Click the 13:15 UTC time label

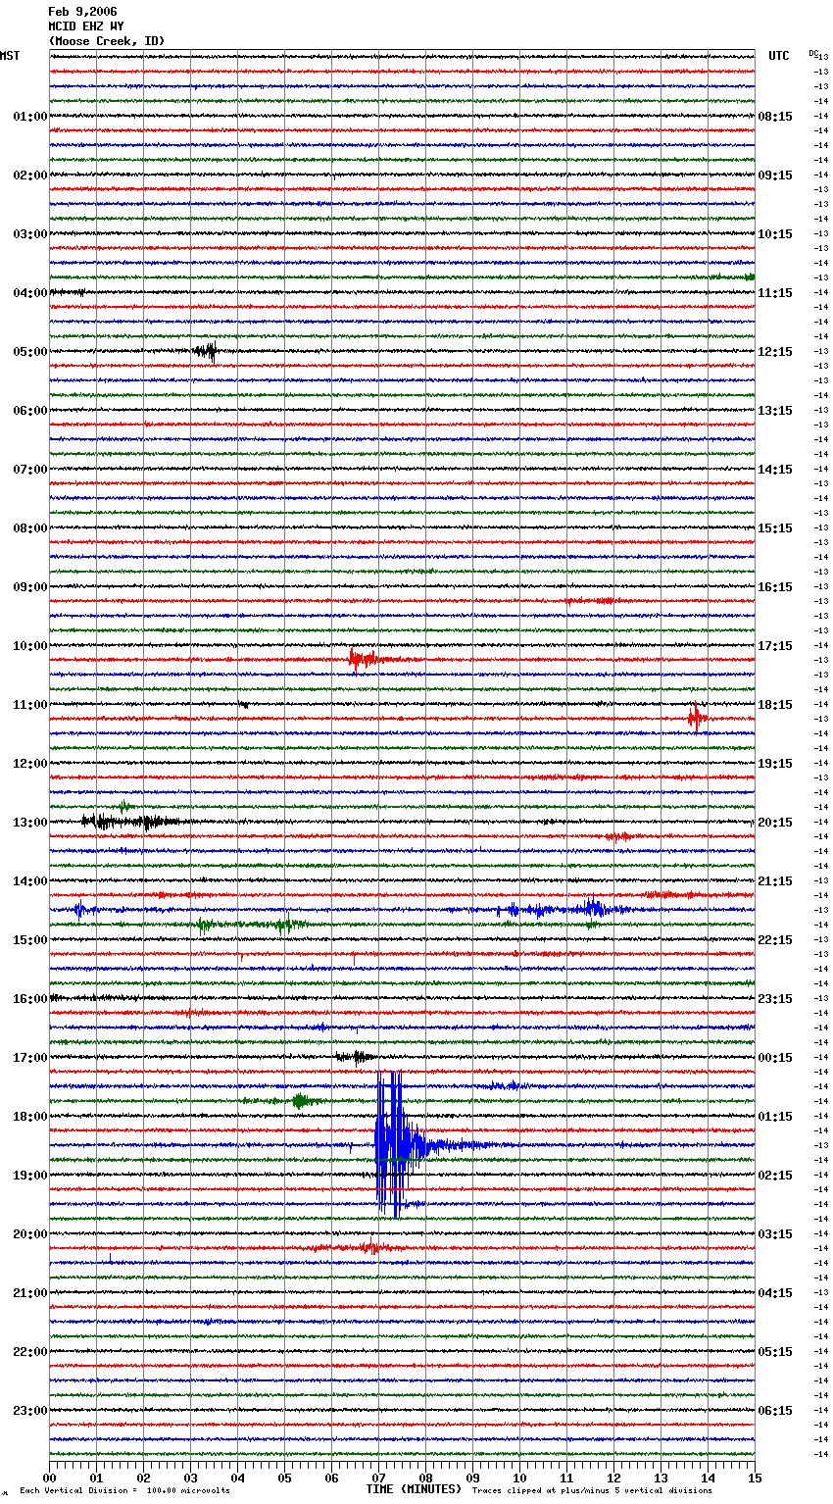coord(775,411)
